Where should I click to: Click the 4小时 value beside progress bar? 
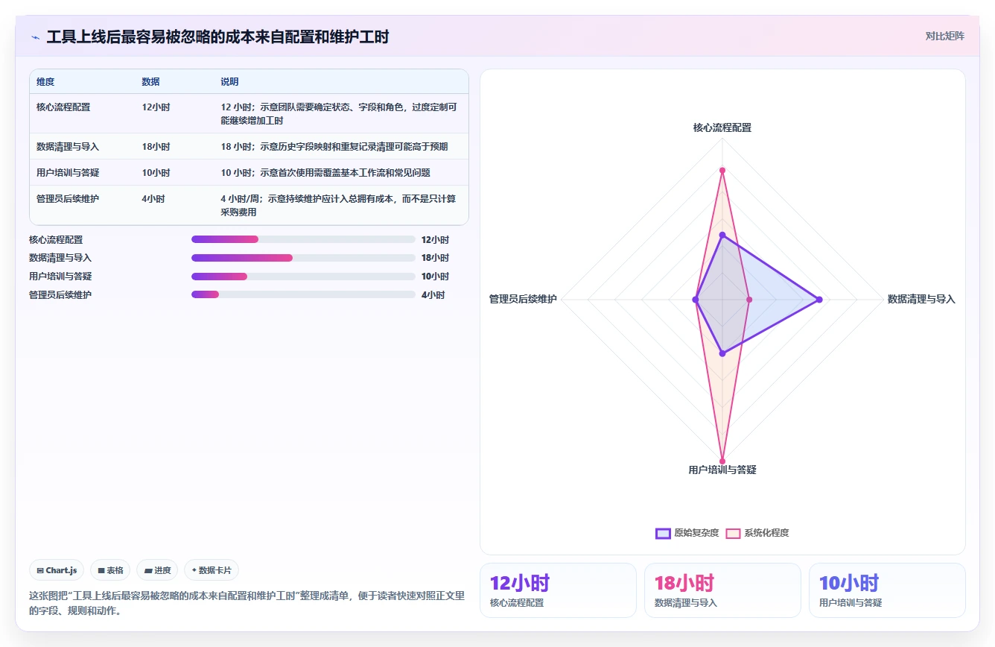433,295
